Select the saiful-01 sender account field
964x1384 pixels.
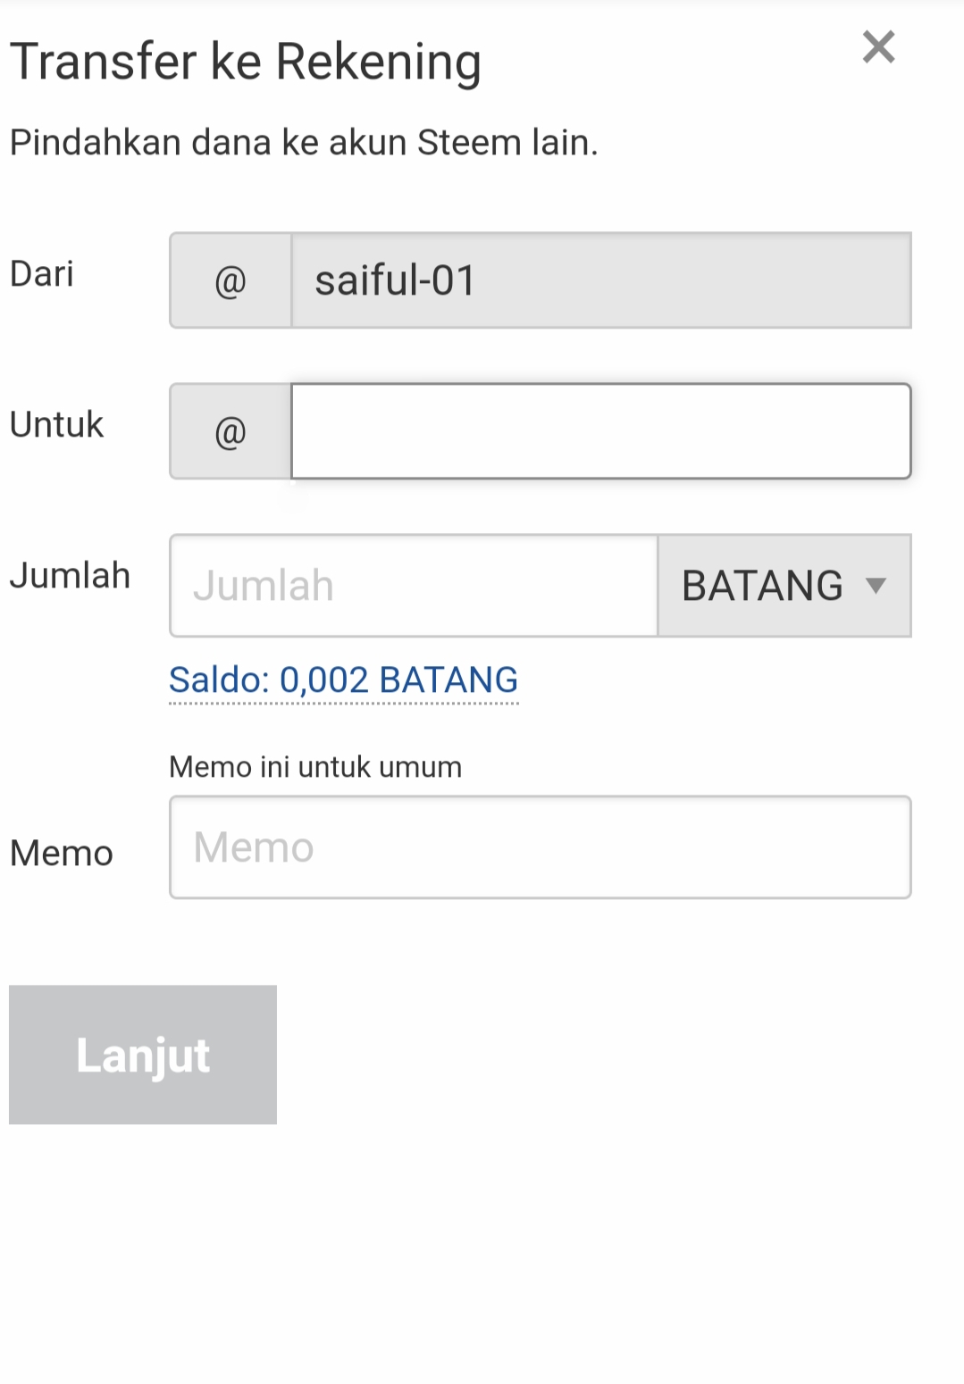[x=600, y=281]
